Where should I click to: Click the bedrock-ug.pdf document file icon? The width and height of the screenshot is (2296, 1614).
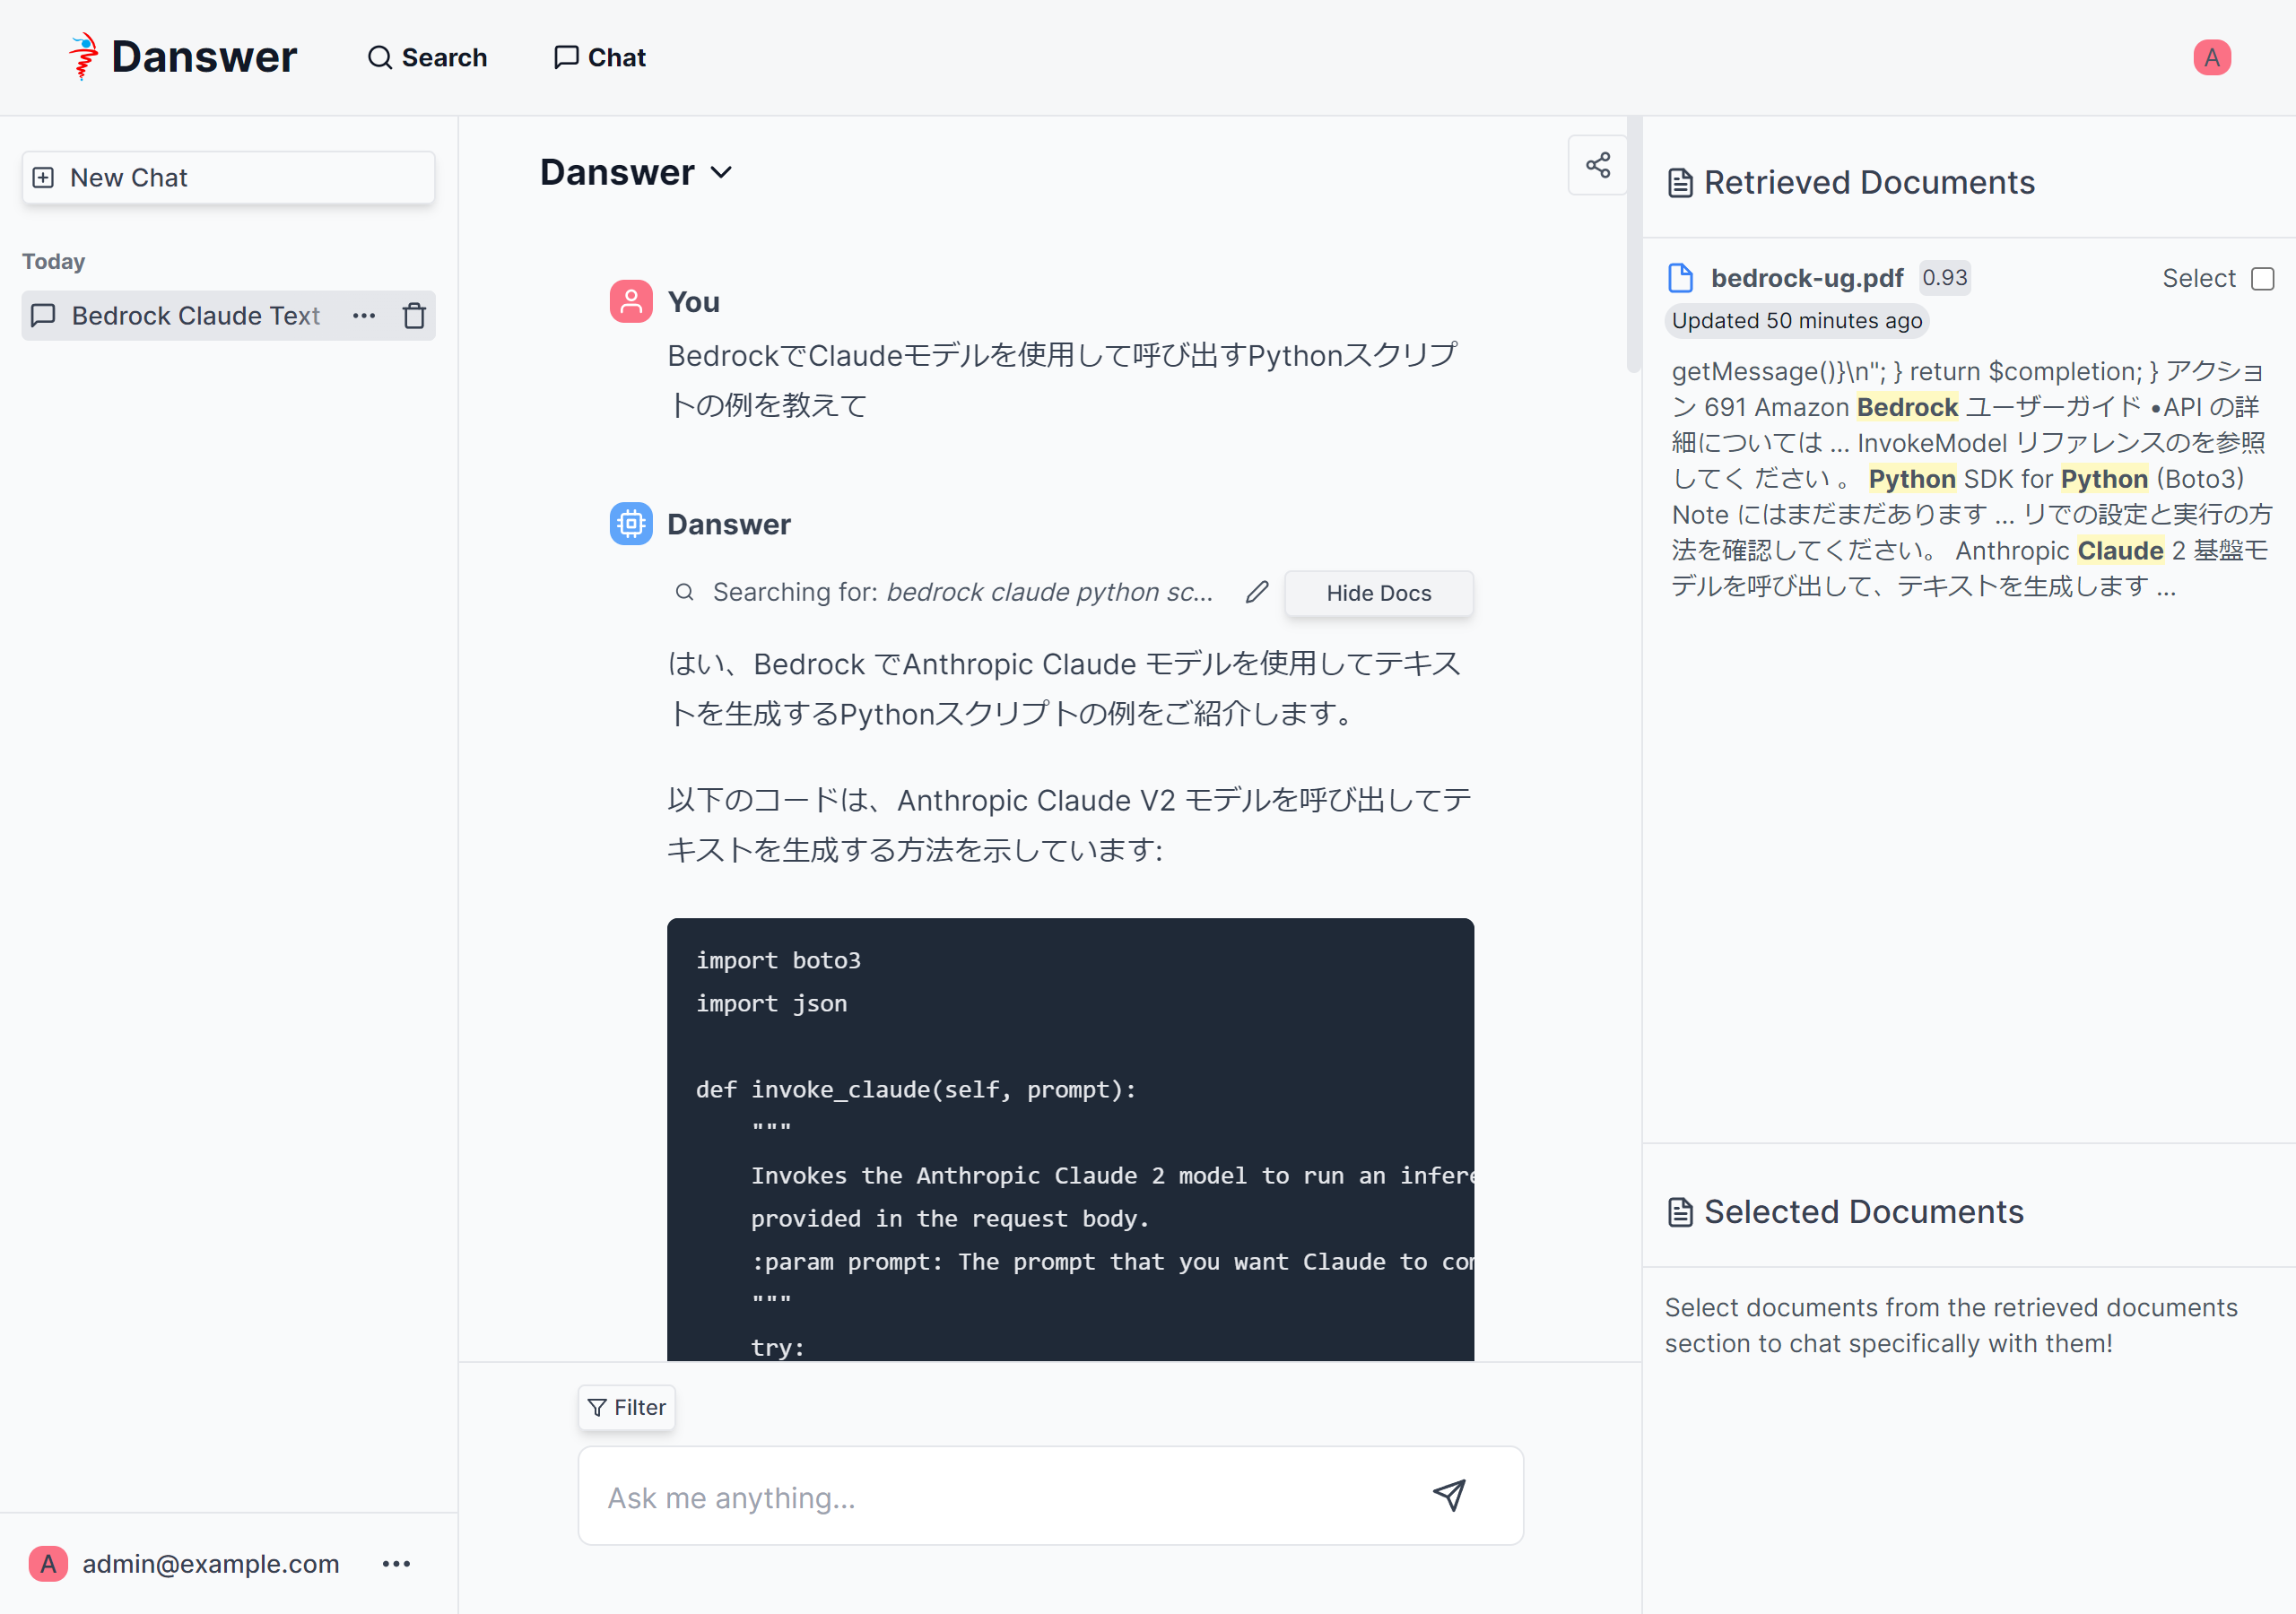[x=1681, y=278]
